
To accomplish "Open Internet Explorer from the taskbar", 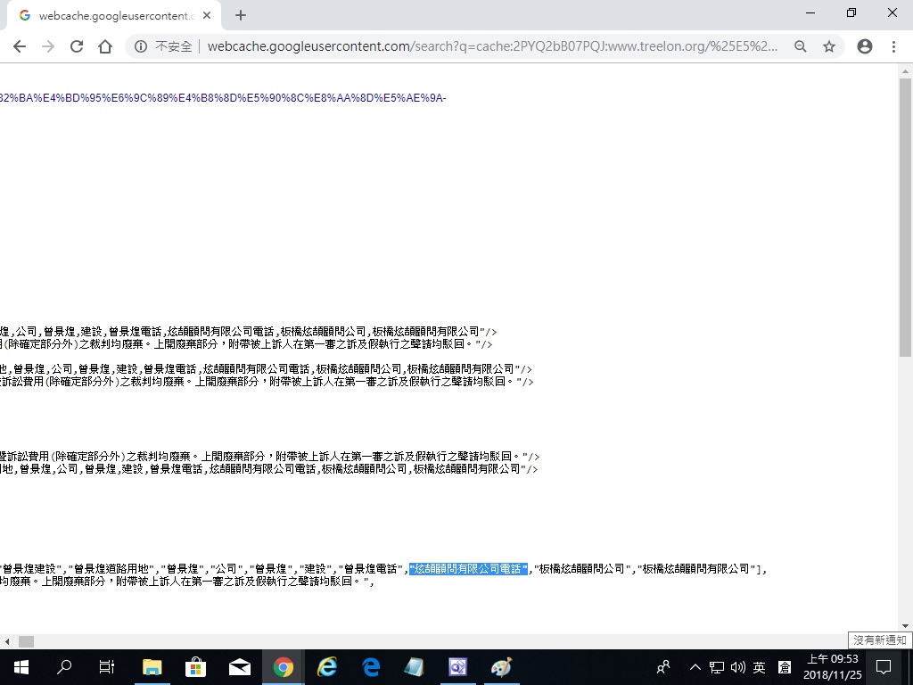I will pyautogui.click(x=327, y=666).
